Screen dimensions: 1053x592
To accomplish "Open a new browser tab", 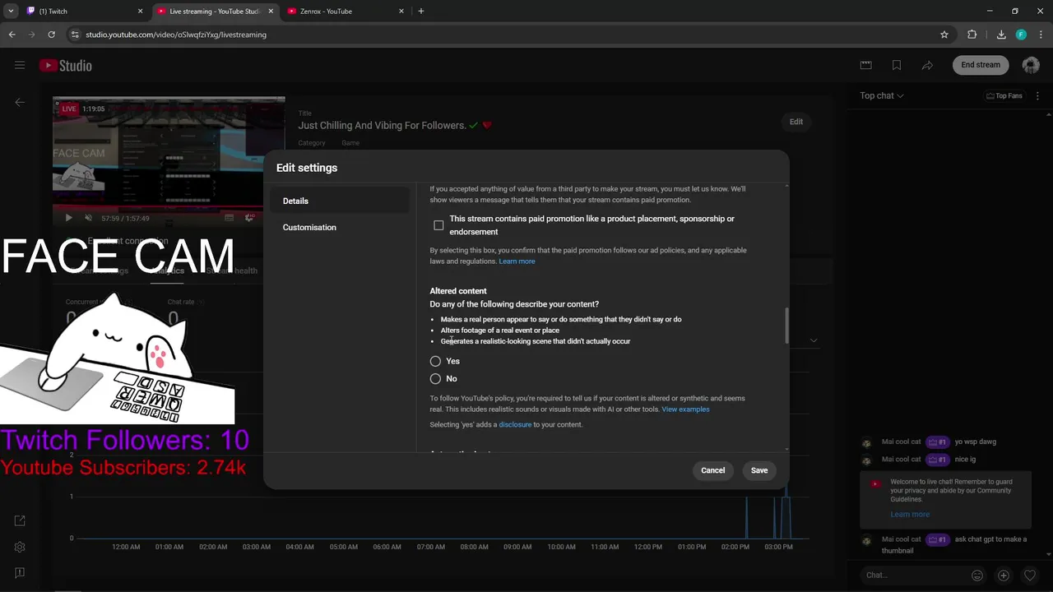I will tap(421, 12).
